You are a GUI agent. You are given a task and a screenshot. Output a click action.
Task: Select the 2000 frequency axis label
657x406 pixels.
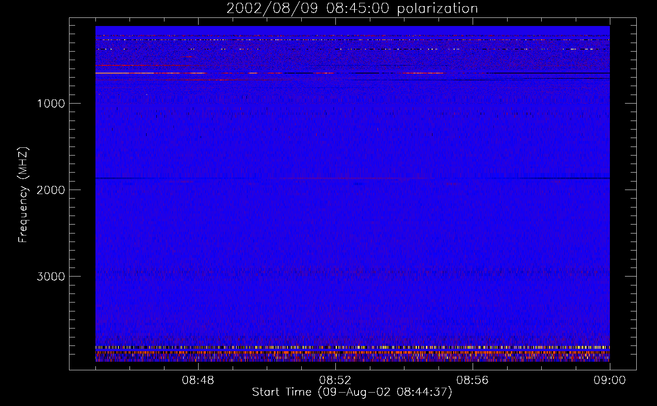coord(51,190)
